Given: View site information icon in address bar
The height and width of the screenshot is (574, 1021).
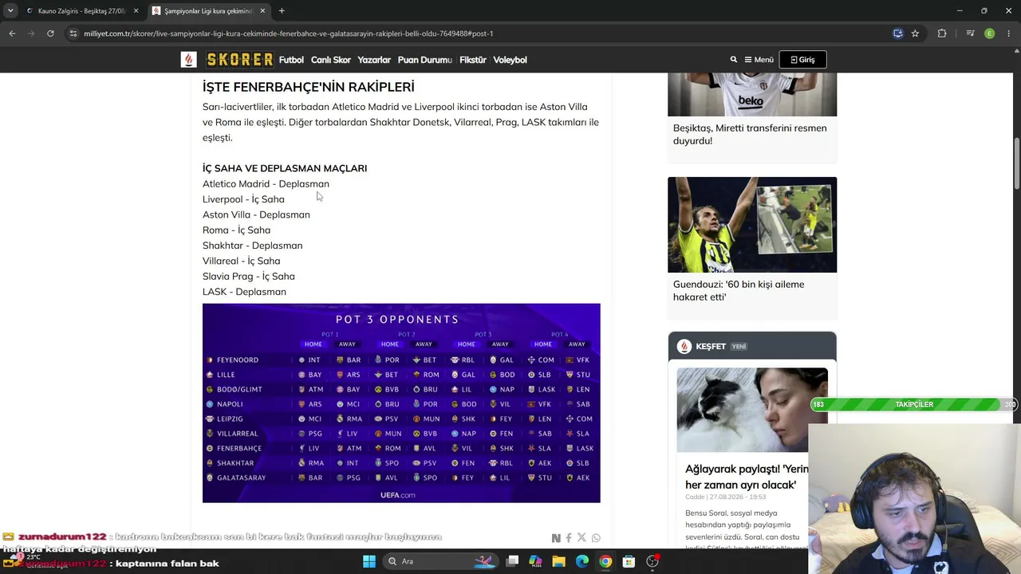Looking at the screenshot, I should [x=73, y=33].
